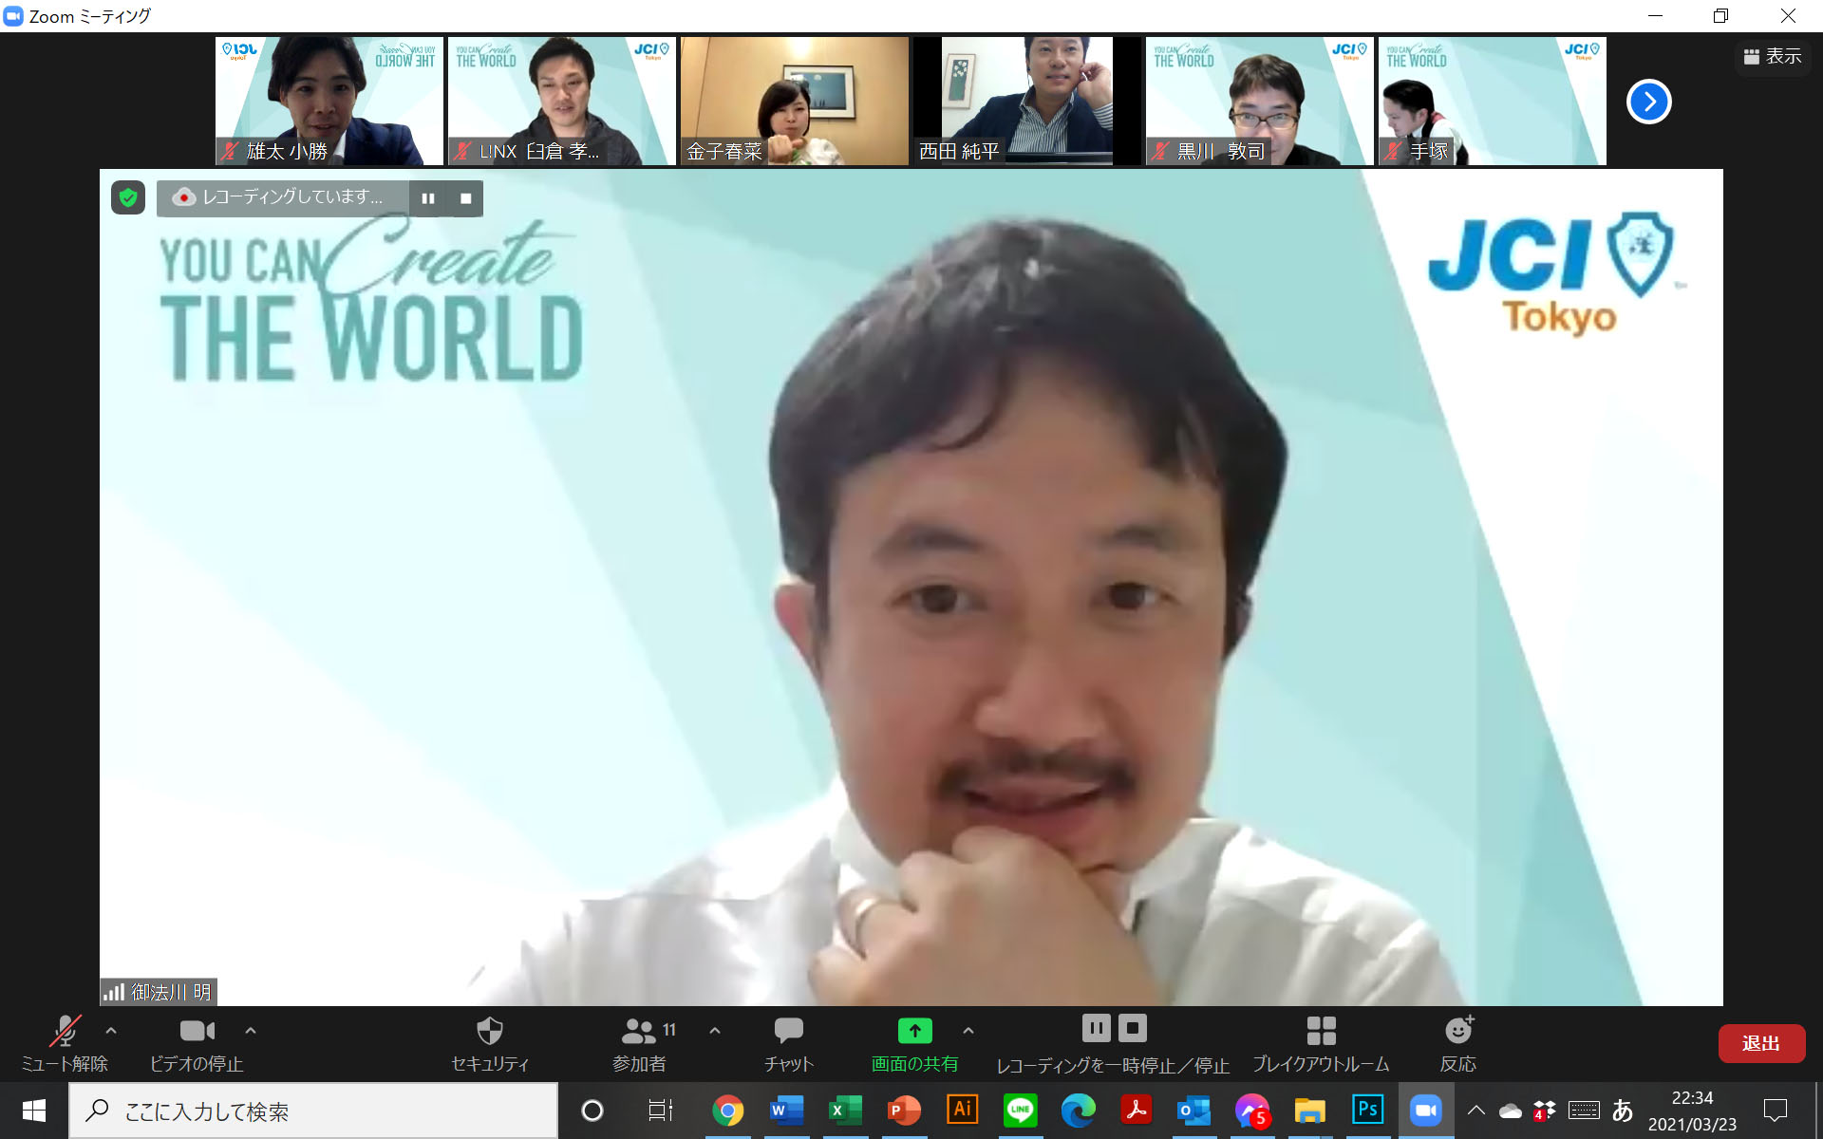Viewport: 1823px width, 1139px height.
Task: Stop recording via top-left stop button
Action: pyautogui.click(x=465, y=198)
